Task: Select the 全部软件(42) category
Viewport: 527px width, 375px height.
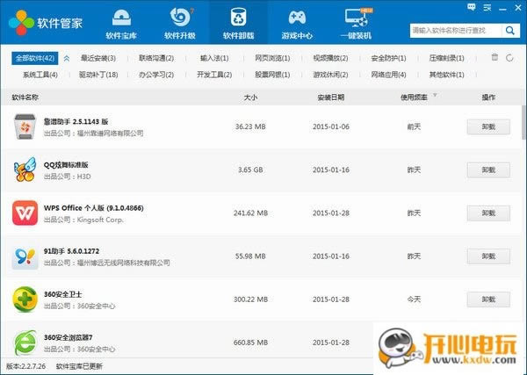Action: 35,58
